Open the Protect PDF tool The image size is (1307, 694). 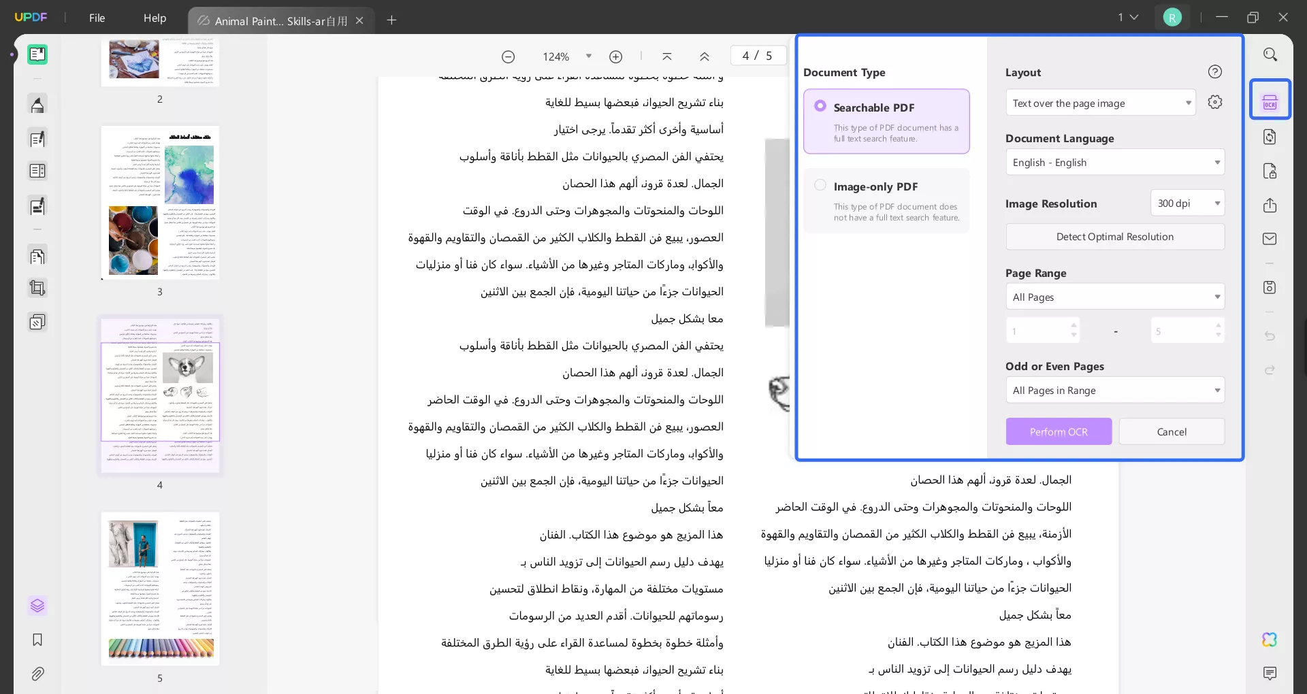(x=1270, y=171)
